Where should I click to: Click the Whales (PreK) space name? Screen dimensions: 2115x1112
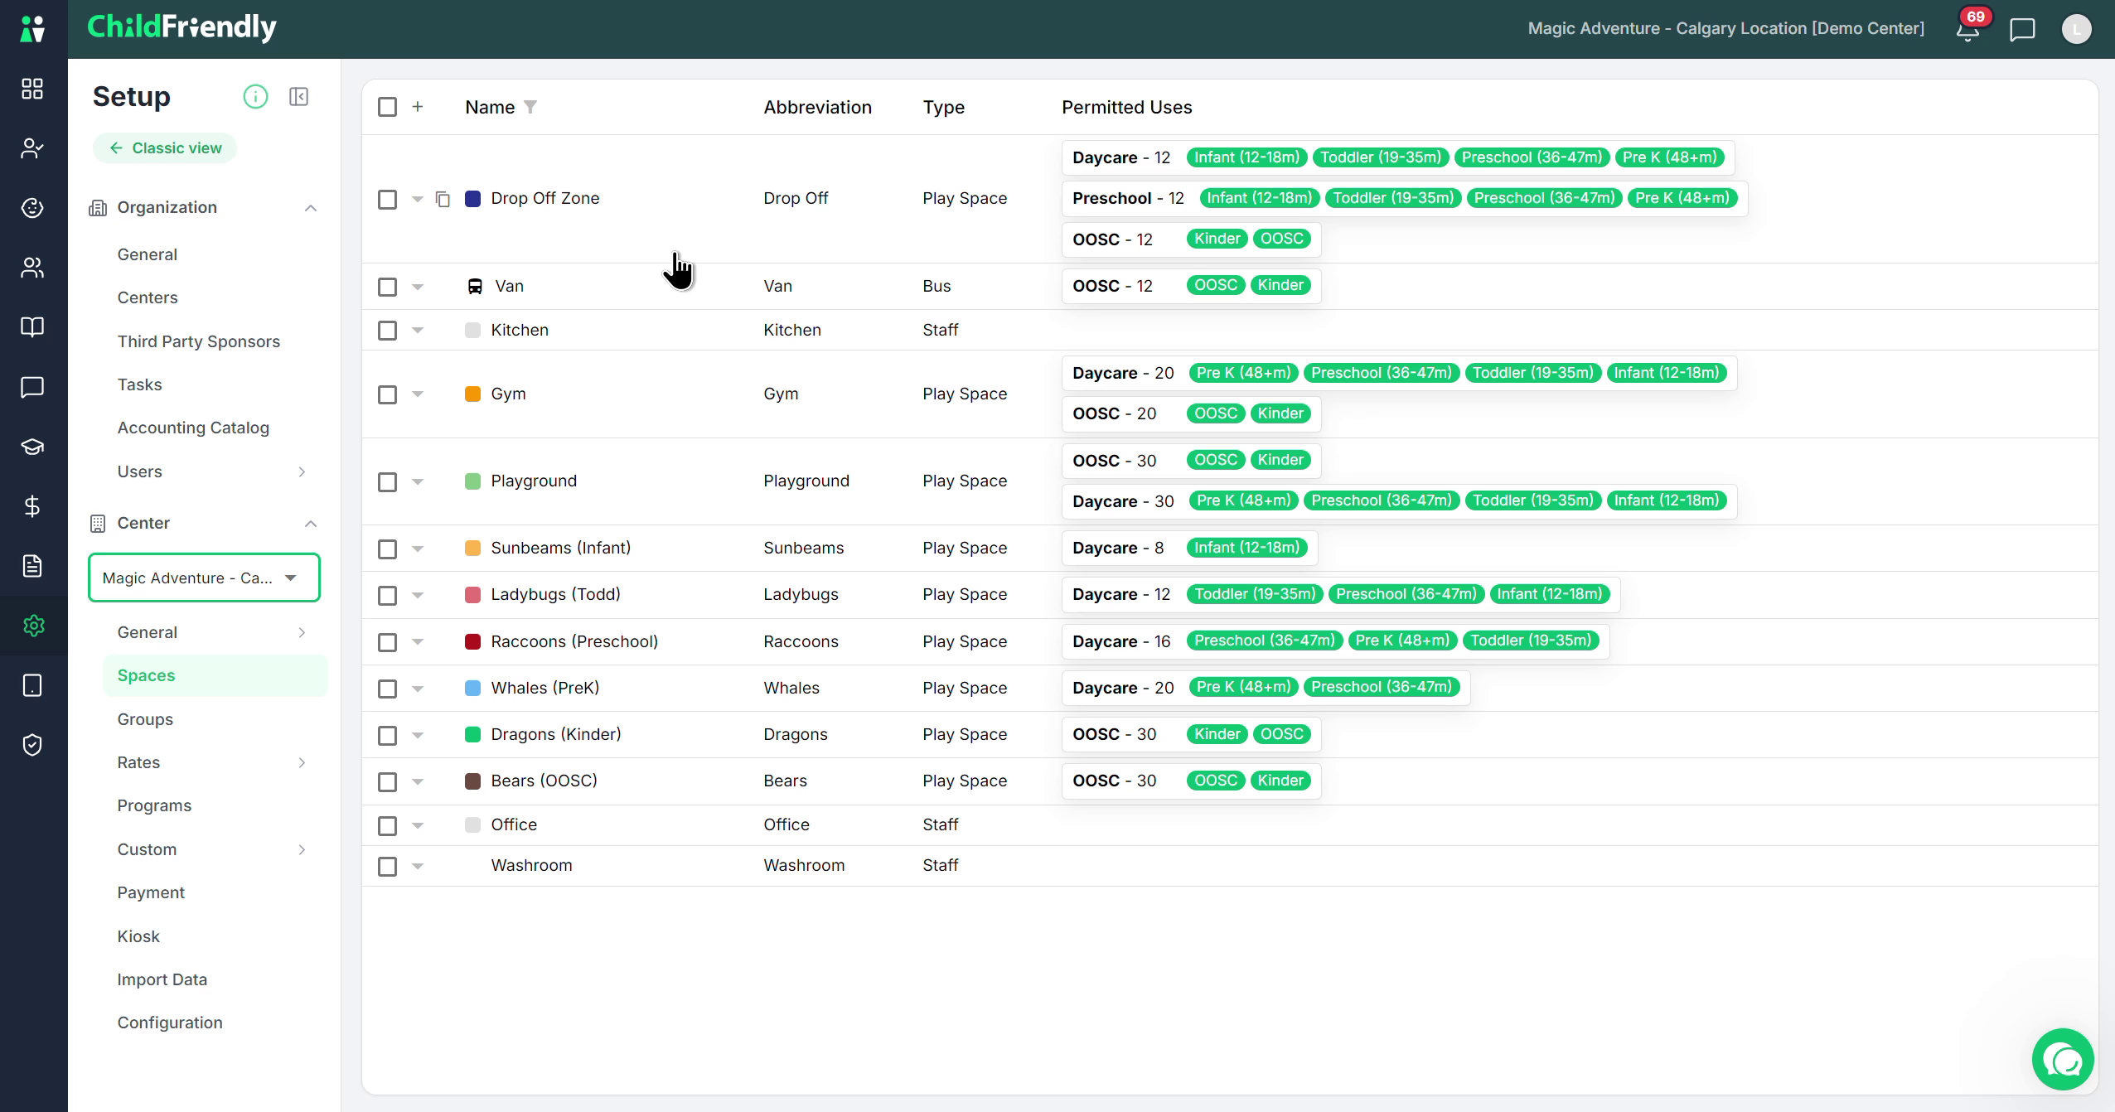click(544, 688)
